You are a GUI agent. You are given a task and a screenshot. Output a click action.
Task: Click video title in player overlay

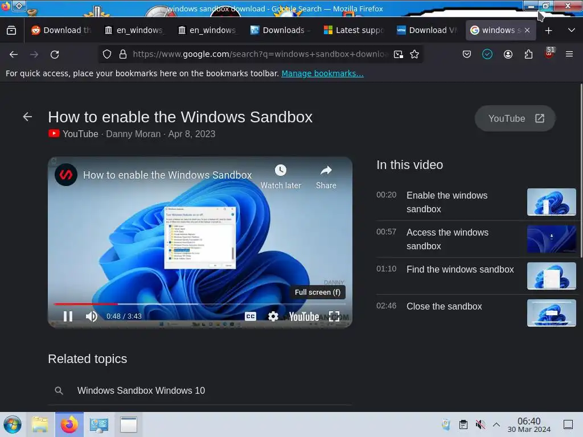167,175
